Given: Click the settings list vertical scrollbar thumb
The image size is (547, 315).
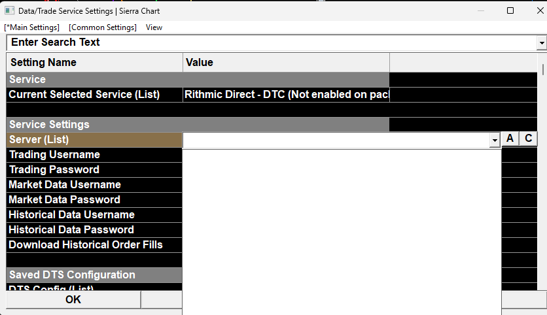Looking at the screenshot, I should pos(543,69).
